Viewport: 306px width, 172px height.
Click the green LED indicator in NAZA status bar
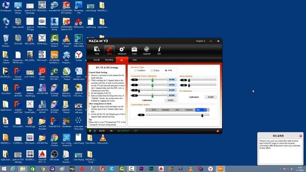90,131
